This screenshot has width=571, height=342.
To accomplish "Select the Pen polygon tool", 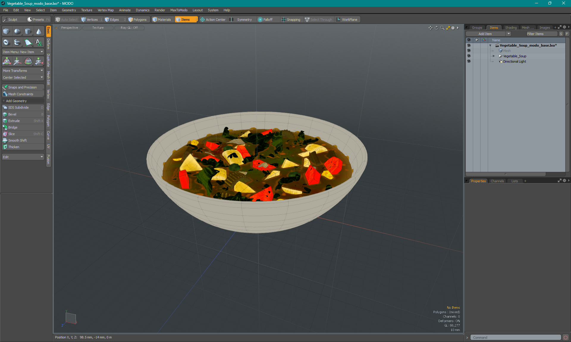I will coord(28,42).
